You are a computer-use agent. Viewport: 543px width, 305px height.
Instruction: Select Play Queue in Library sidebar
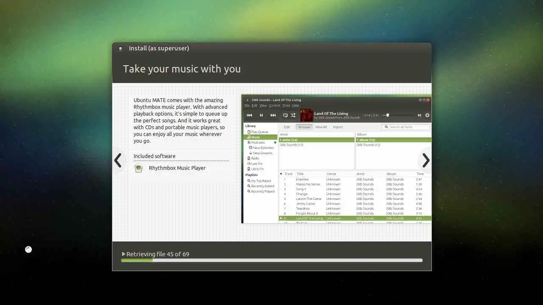(x=260, y=132)
